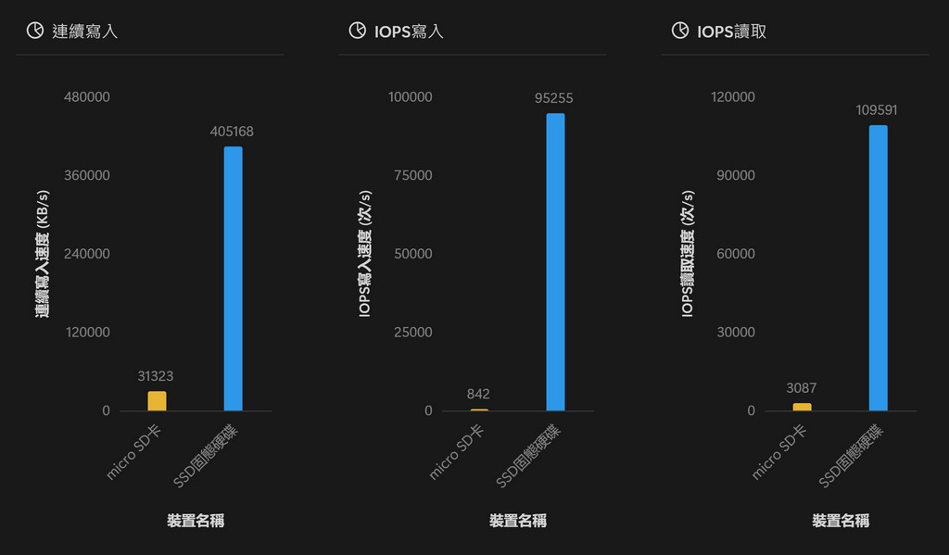Click the blue SSD bar in IOPS讀取 chart
This screenshot has height=555, width=949.
pos(878,268)
